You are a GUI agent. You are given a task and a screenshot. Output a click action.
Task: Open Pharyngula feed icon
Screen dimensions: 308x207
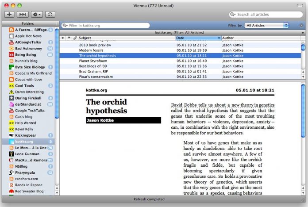tap(12, 172)
